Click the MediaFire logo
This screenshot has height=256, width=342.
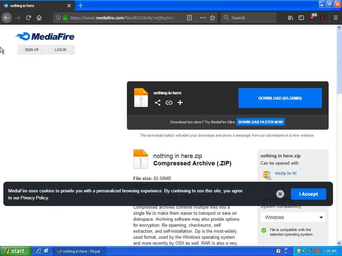coord(45,36)
